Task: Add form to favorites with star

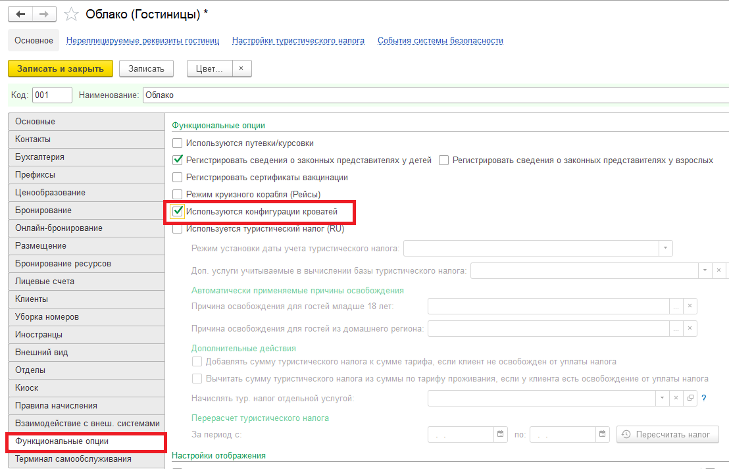Action: [x=72, y=14]
